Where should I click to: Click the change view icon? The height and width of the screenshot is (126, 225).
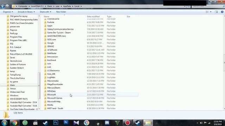pos(207,12)
